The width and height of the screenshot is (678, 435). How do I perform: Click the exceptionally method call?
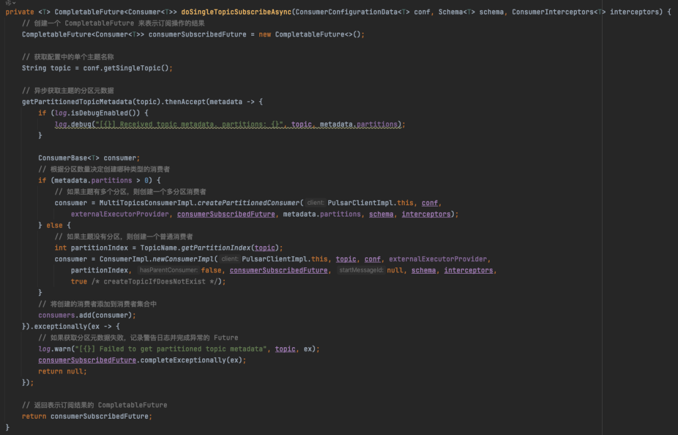pyautogui.click(x=60, y=327)
